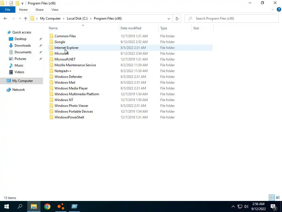Click the Help question mark icon
Image resolution: width=282 pixels, height=212 pixels.
tap(279, 10)
